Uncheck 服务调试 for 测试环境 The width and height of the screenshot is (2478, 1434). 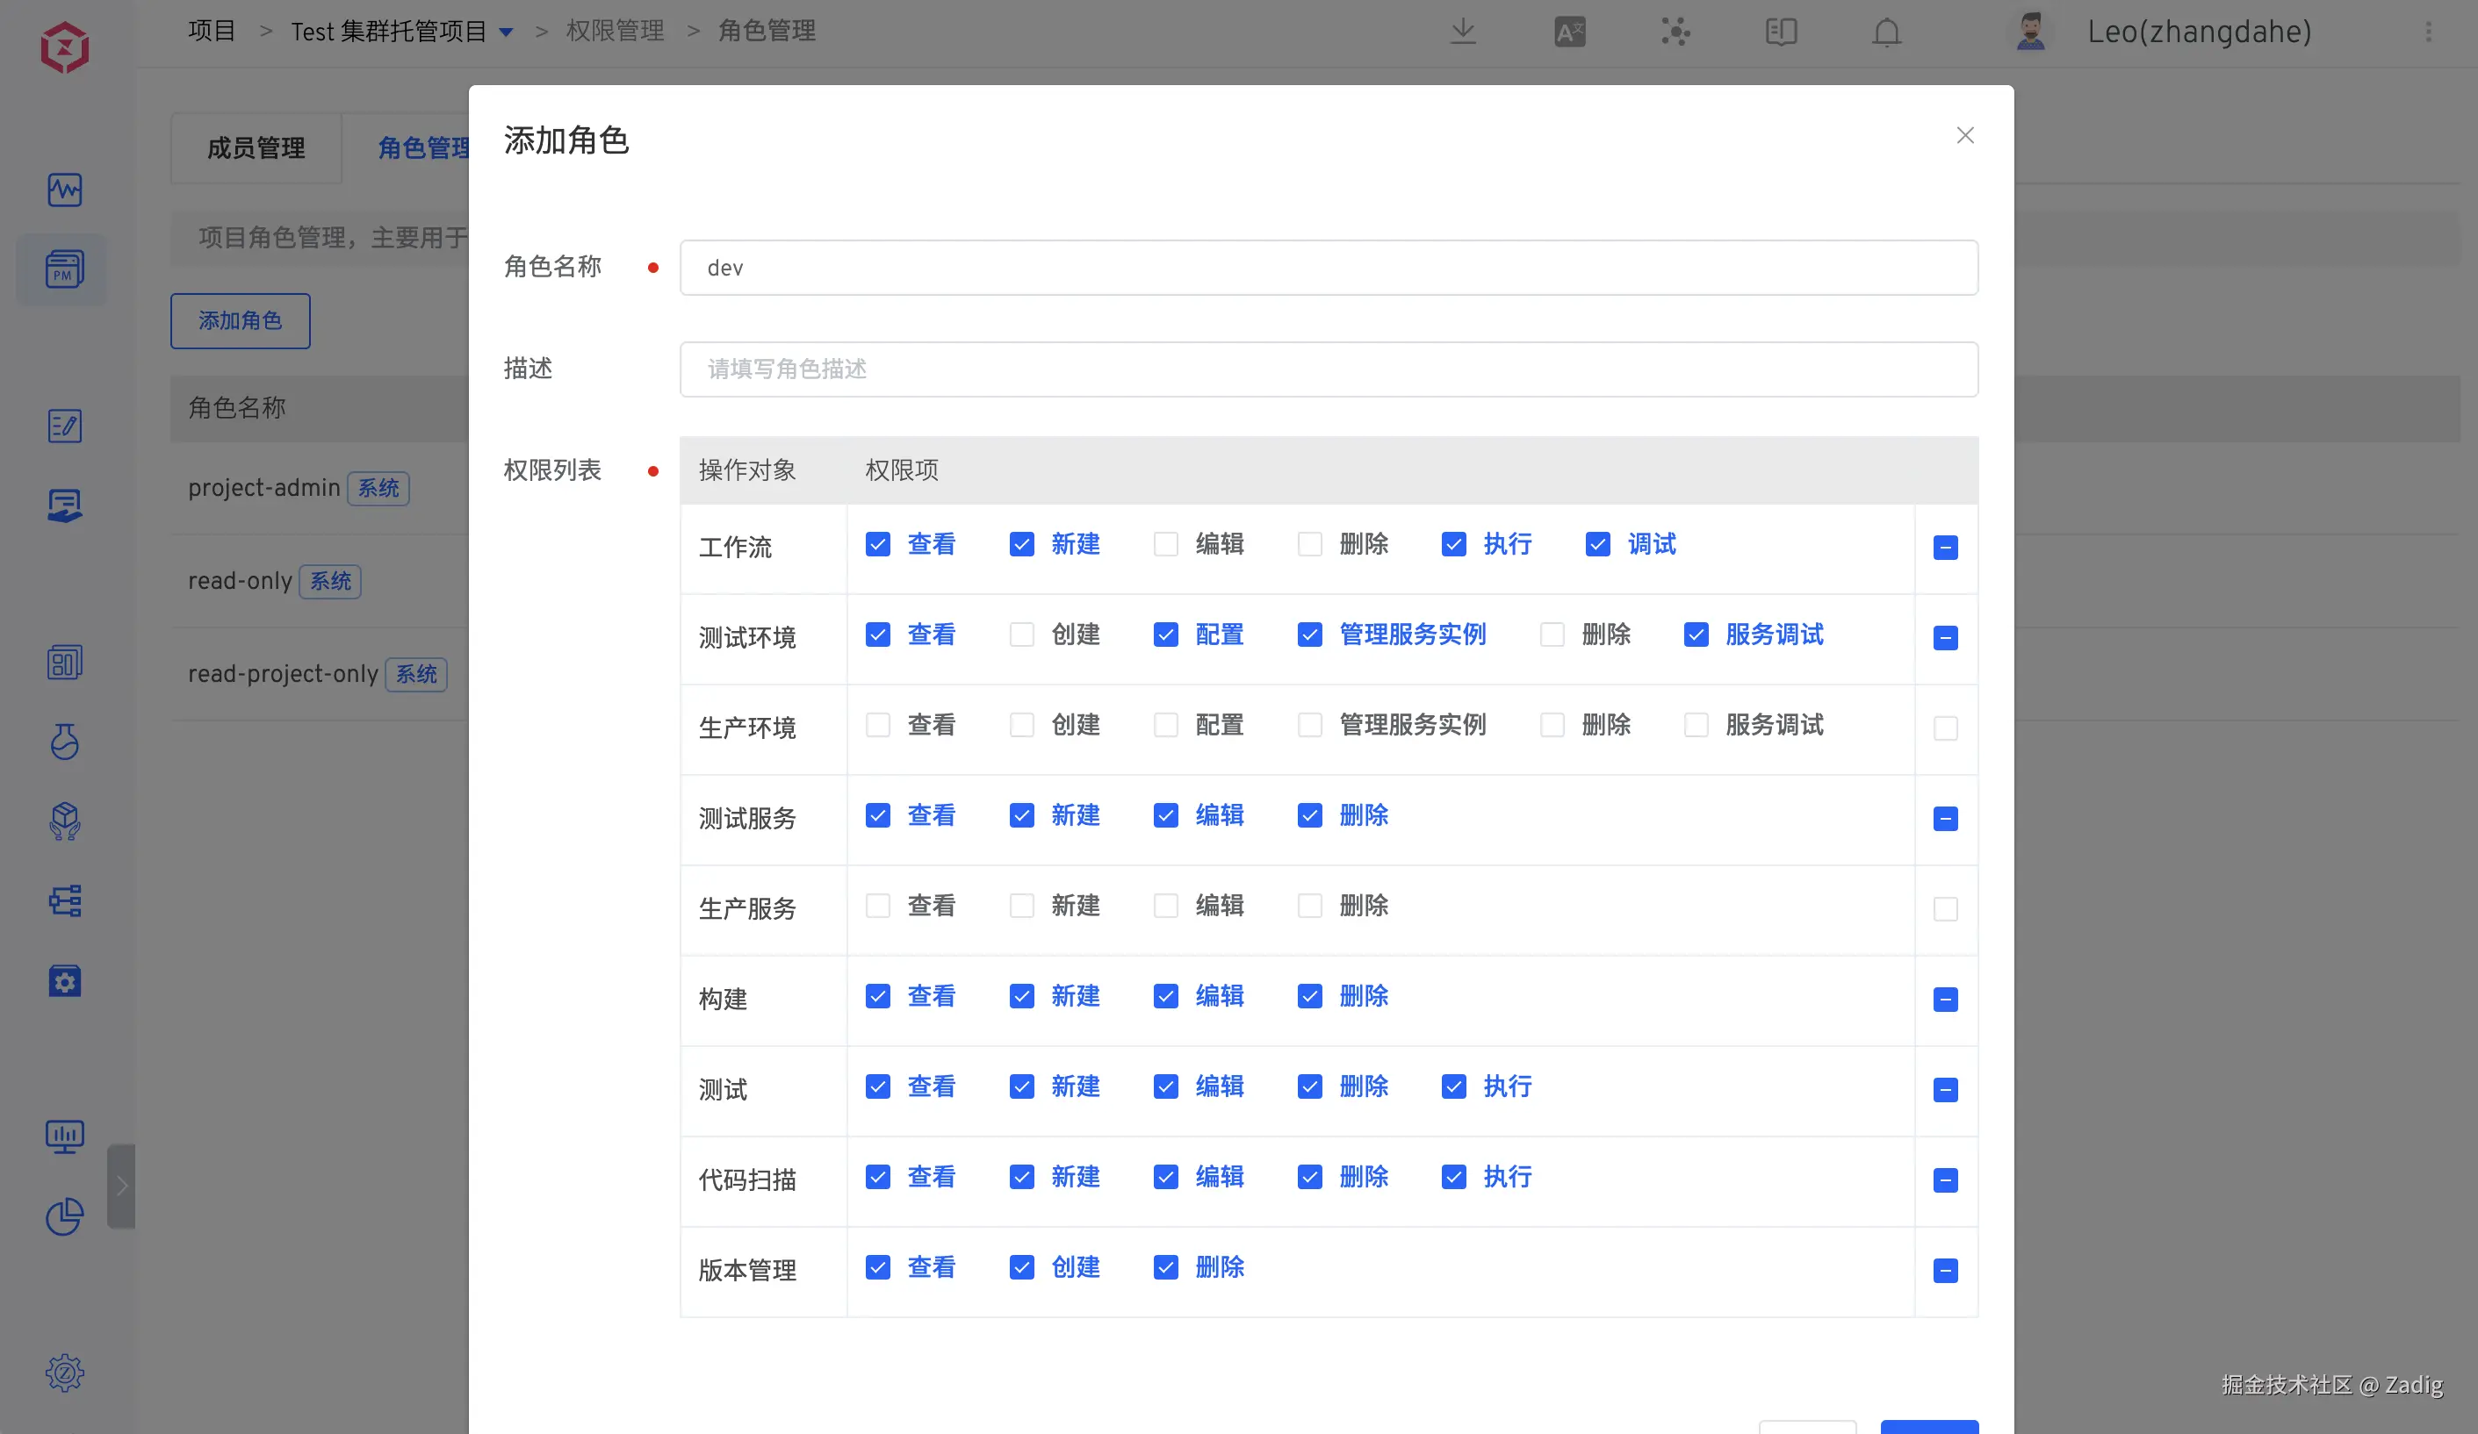pyautogui.click(x=1696, y=635)
